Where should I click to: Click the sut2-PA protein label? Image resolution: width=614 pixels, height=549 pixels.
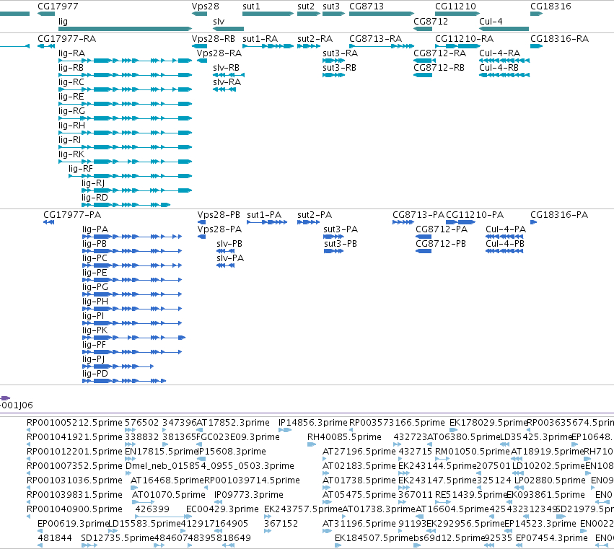tap(315, 215)
